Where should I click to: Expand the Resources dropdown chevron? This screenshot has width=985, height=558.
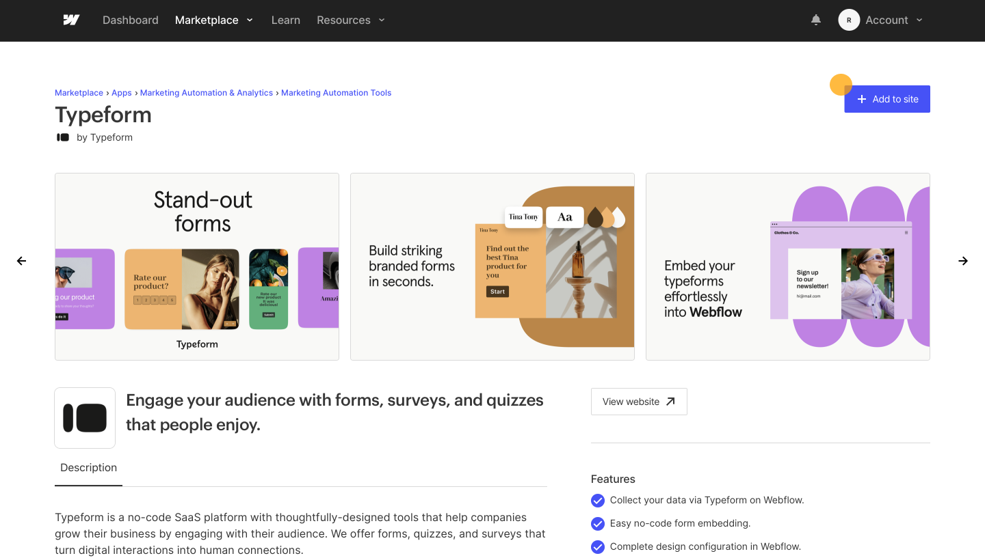(382, 20)
